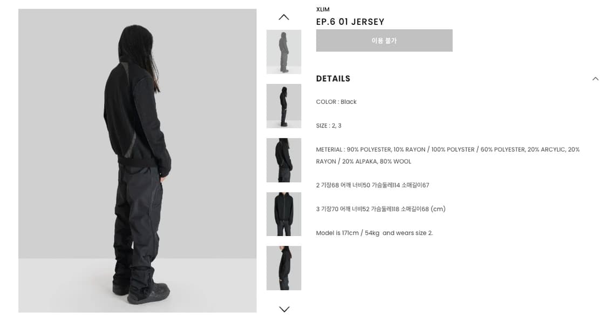This screenshot has height=315, width=607.
Task: Select the first faded full-body thumbnail
Action: pos(284,52)
